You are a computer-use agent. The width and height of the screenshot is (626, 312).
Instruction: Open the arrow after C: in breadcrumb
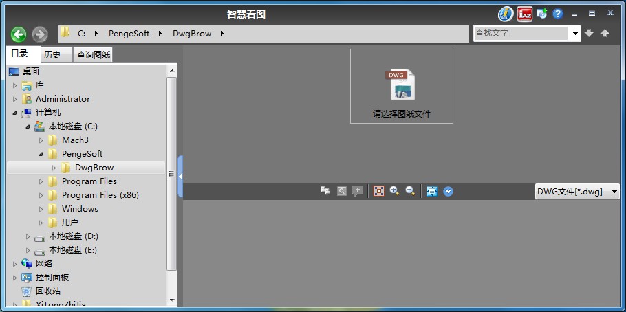click(96, 34)
